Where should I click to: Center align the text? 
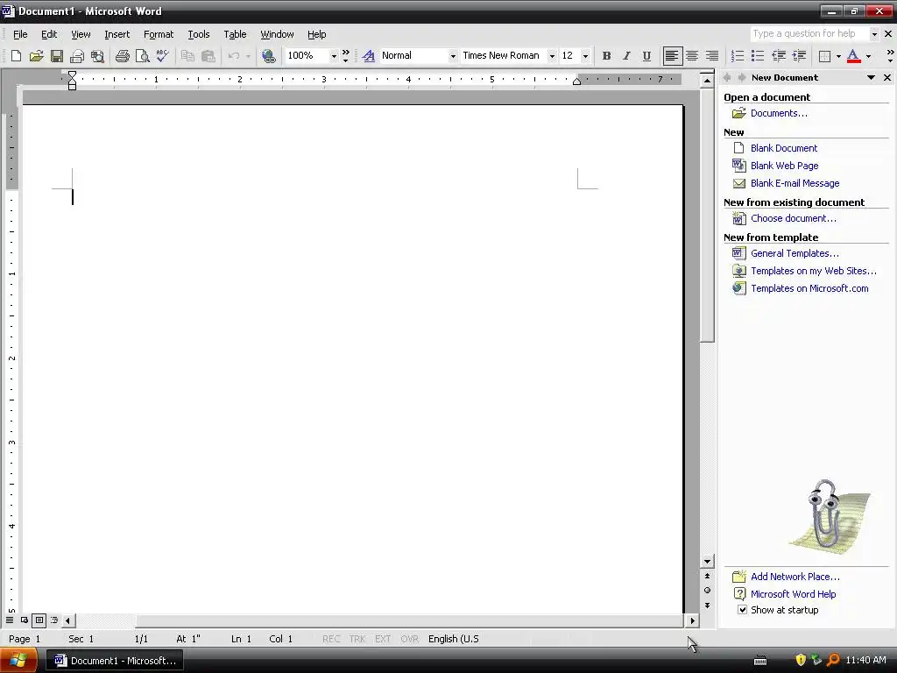pyautogui.click(x=692, y=56)
